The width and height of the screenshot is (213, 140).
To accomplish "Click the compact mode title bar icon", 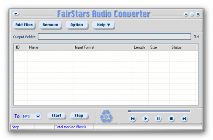I will 186,14.
